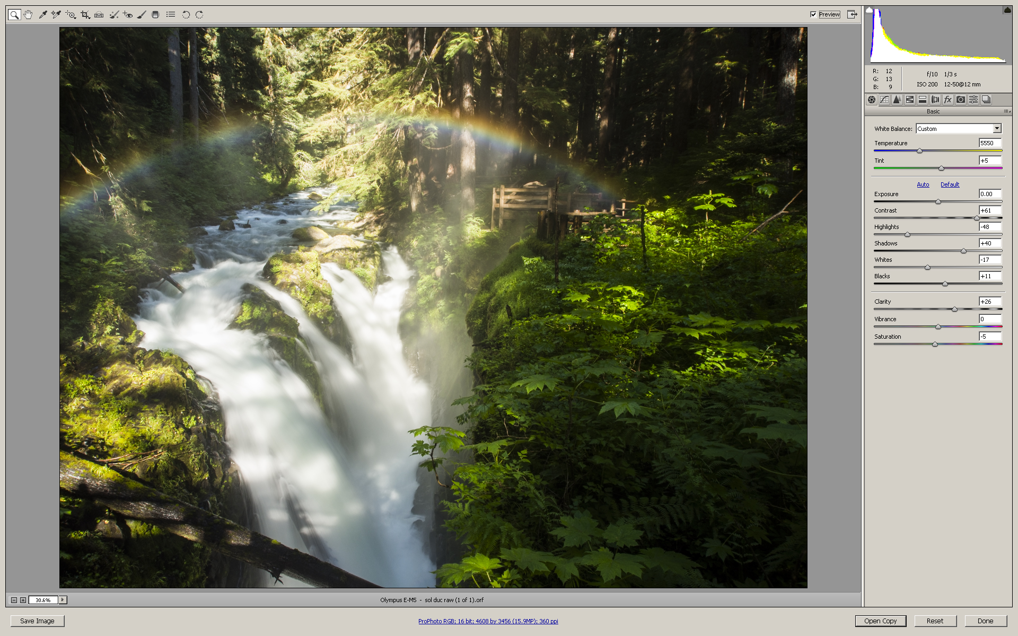
Task: Click the Open Copy button
Action: pyautogui.click(x=880, y=621)
